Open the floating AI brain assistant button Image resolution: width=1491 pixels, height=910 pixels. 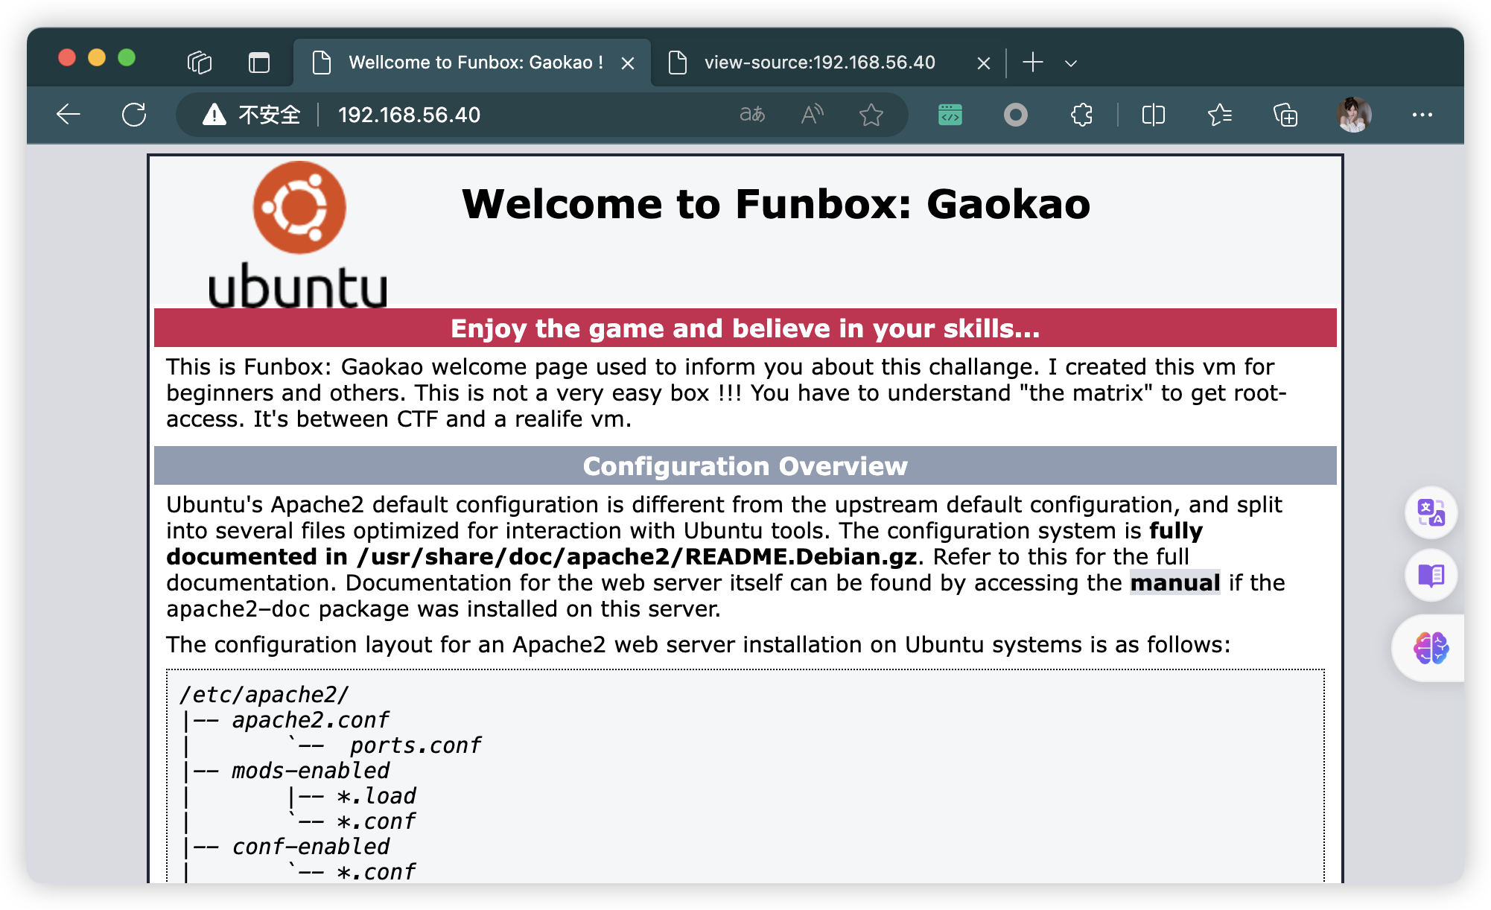(1430, 648)
